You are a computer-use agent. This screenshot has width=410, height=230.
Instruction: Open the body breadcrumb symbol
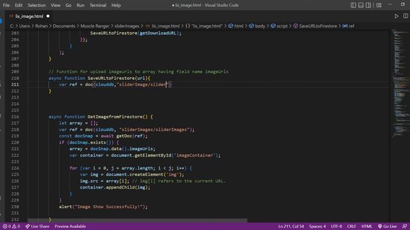pyautogui.click(x=257, y=26)
